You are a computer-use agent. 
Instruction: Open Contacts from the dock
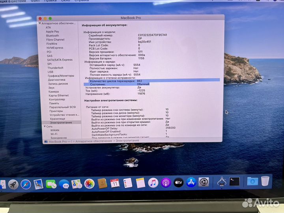[102, 183]
